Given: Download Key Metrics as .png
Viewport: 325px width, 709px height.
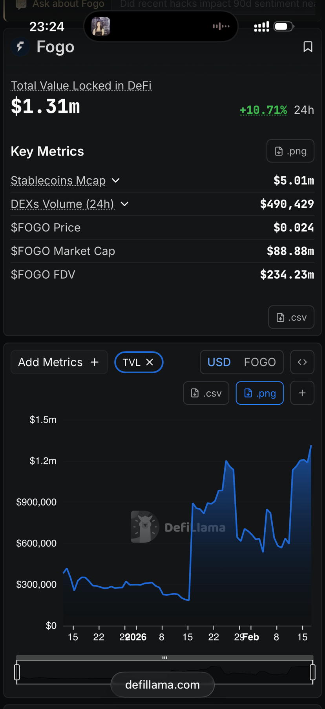Looking at the screenshot, I should (x=290, y=151).
